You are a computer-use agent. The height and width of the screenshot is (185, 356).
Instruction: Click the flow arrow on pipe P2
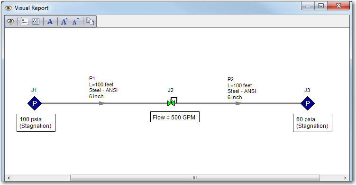[x=239, y=103]
